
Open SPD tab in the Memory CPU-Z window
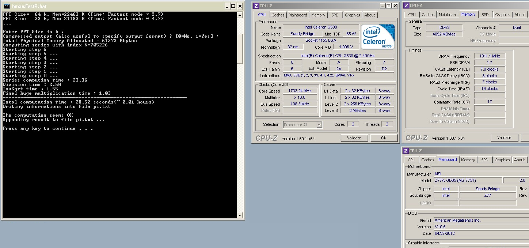(x=485, y=15)
